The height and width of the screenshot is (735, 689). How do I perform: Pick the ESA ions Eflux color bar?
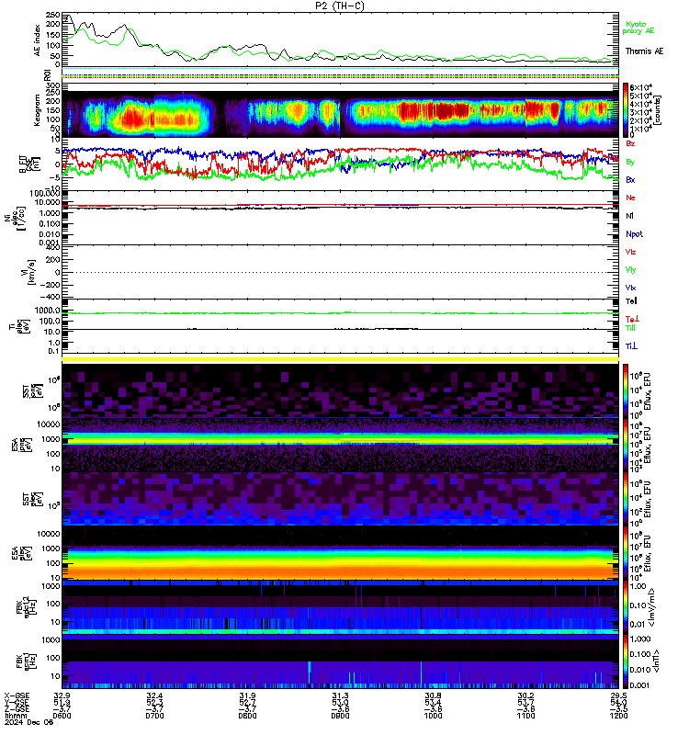[626, 445]
